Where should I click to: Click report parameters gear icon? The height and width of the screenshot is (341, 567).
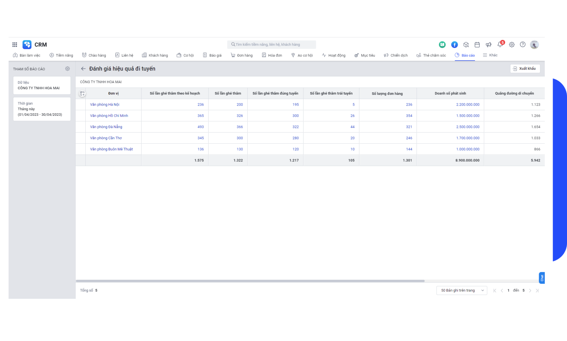67,69
